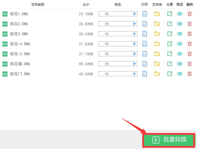Delete 铁花-5.DWG from the list

[x=189, y=54]
